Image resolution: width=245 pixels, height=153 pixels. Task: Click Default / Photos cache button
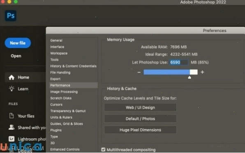(140, 119)
